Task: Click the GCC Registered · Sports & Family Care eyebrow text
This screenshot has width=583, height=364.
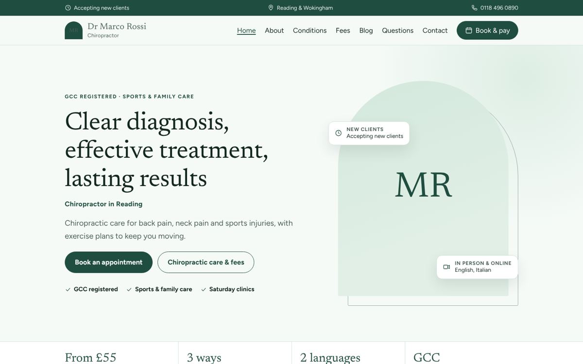Action: point(129,97)
